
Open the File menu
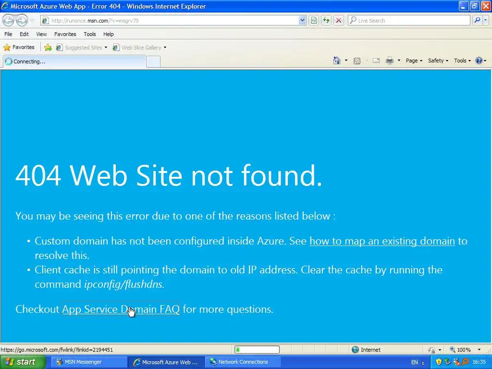coord(9,34)
